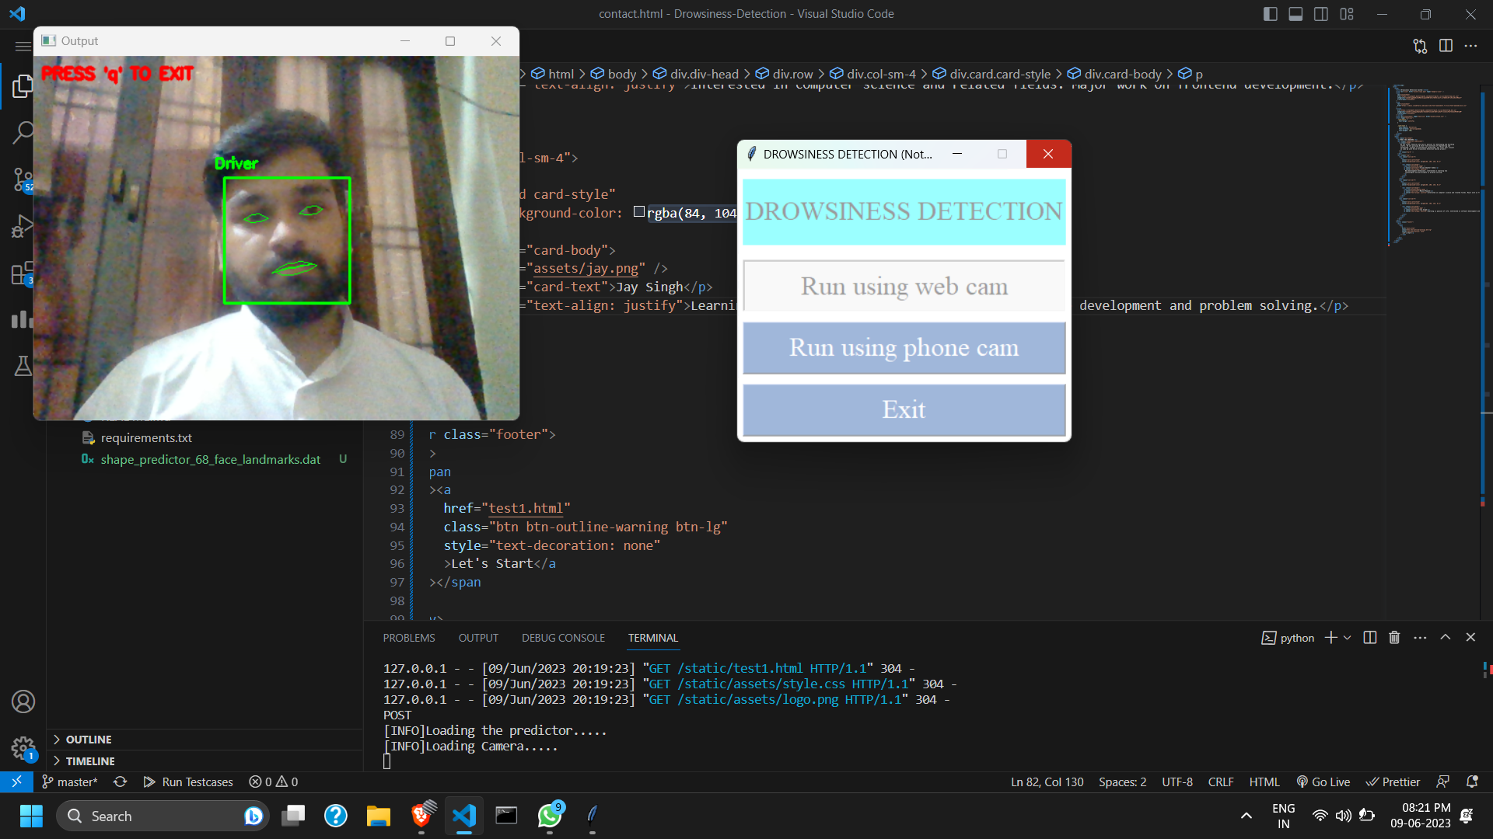Click the Kill Terminal trash icon

pos(1394,638)
